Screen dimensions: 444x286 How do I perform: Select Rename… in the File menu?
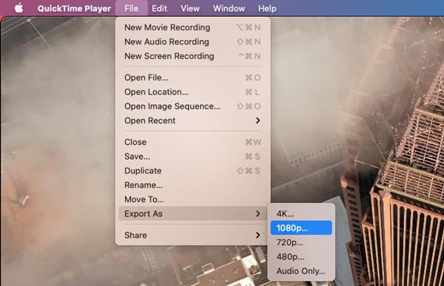click(x=193, y=185)
